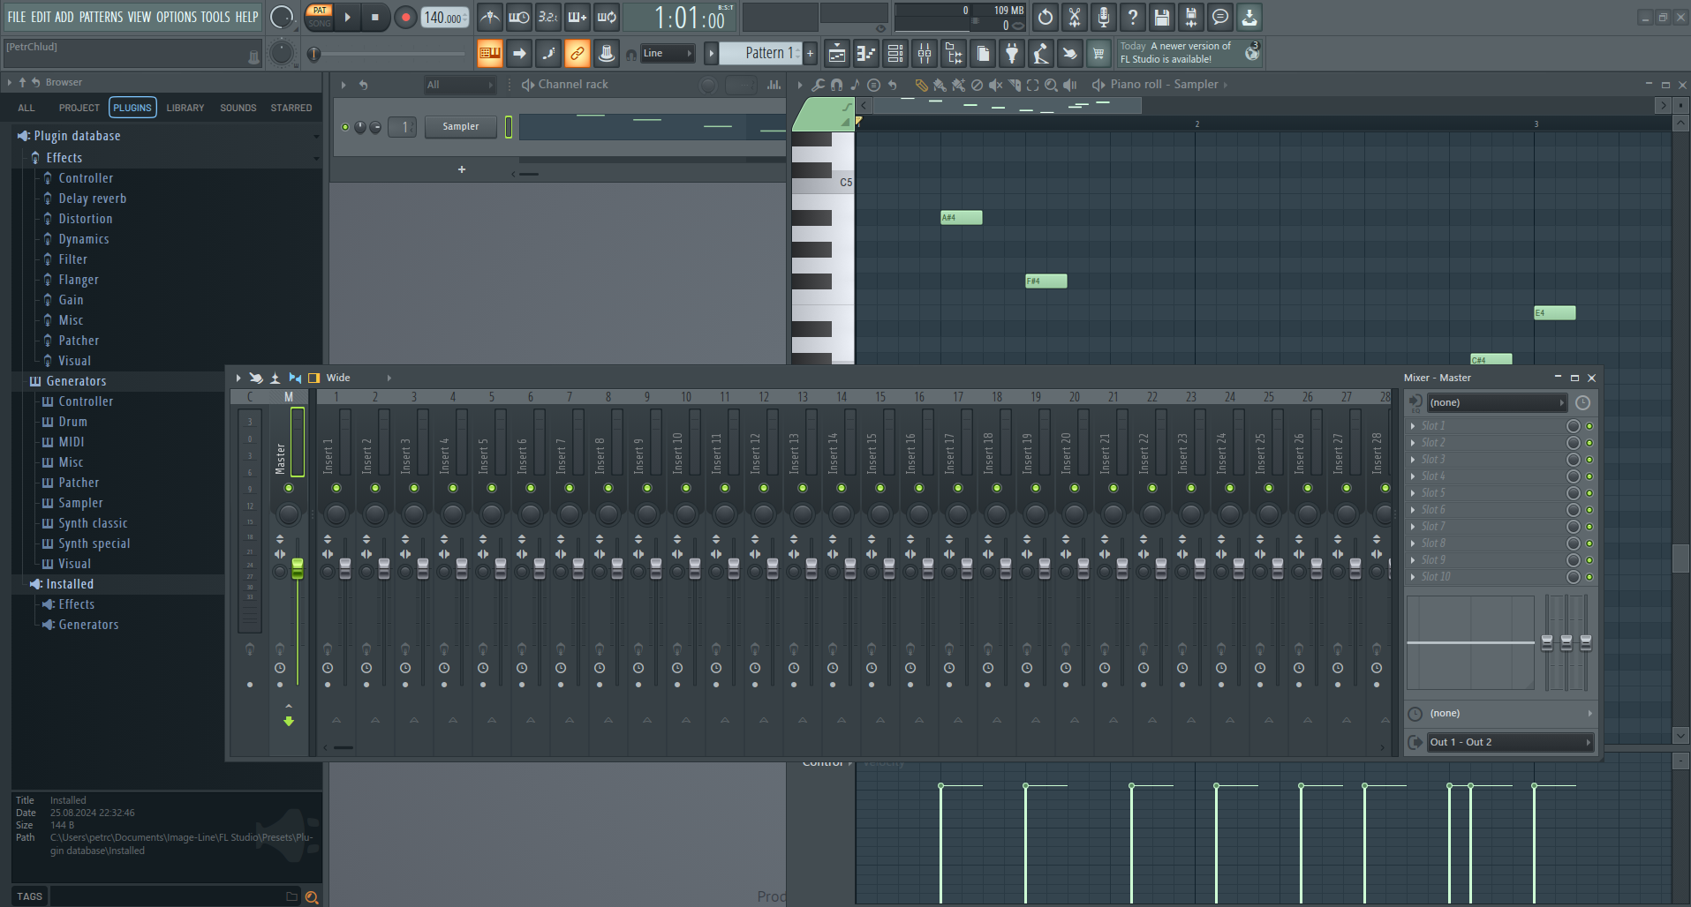1691x907 pixels.
Task: Select the Draw pencil tool in Piano roll
Action: (x=921, y=85)
